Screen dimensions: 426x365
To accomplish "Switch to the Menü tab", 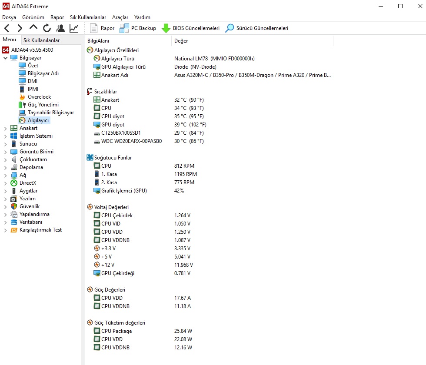I will point(9,40).
